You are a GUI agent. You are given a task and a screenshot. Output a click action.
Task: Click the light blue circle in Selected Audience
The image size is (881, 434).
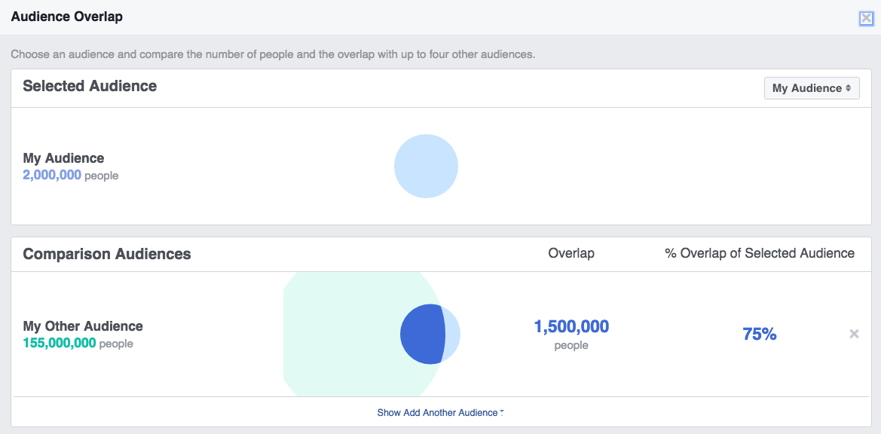click(x=426, y=166)
